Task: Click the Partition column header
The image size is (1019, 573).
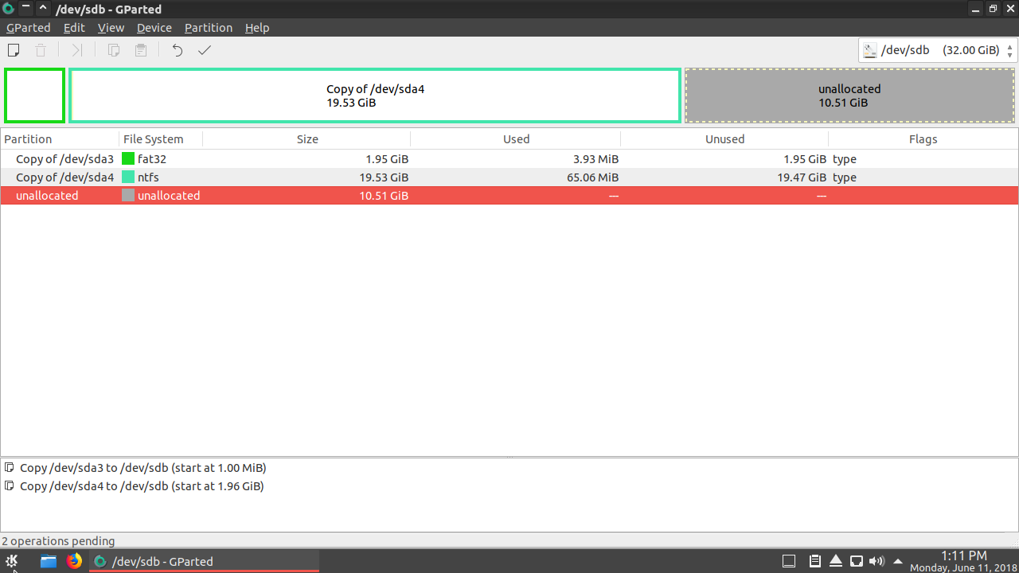Action: pos(60,139)
